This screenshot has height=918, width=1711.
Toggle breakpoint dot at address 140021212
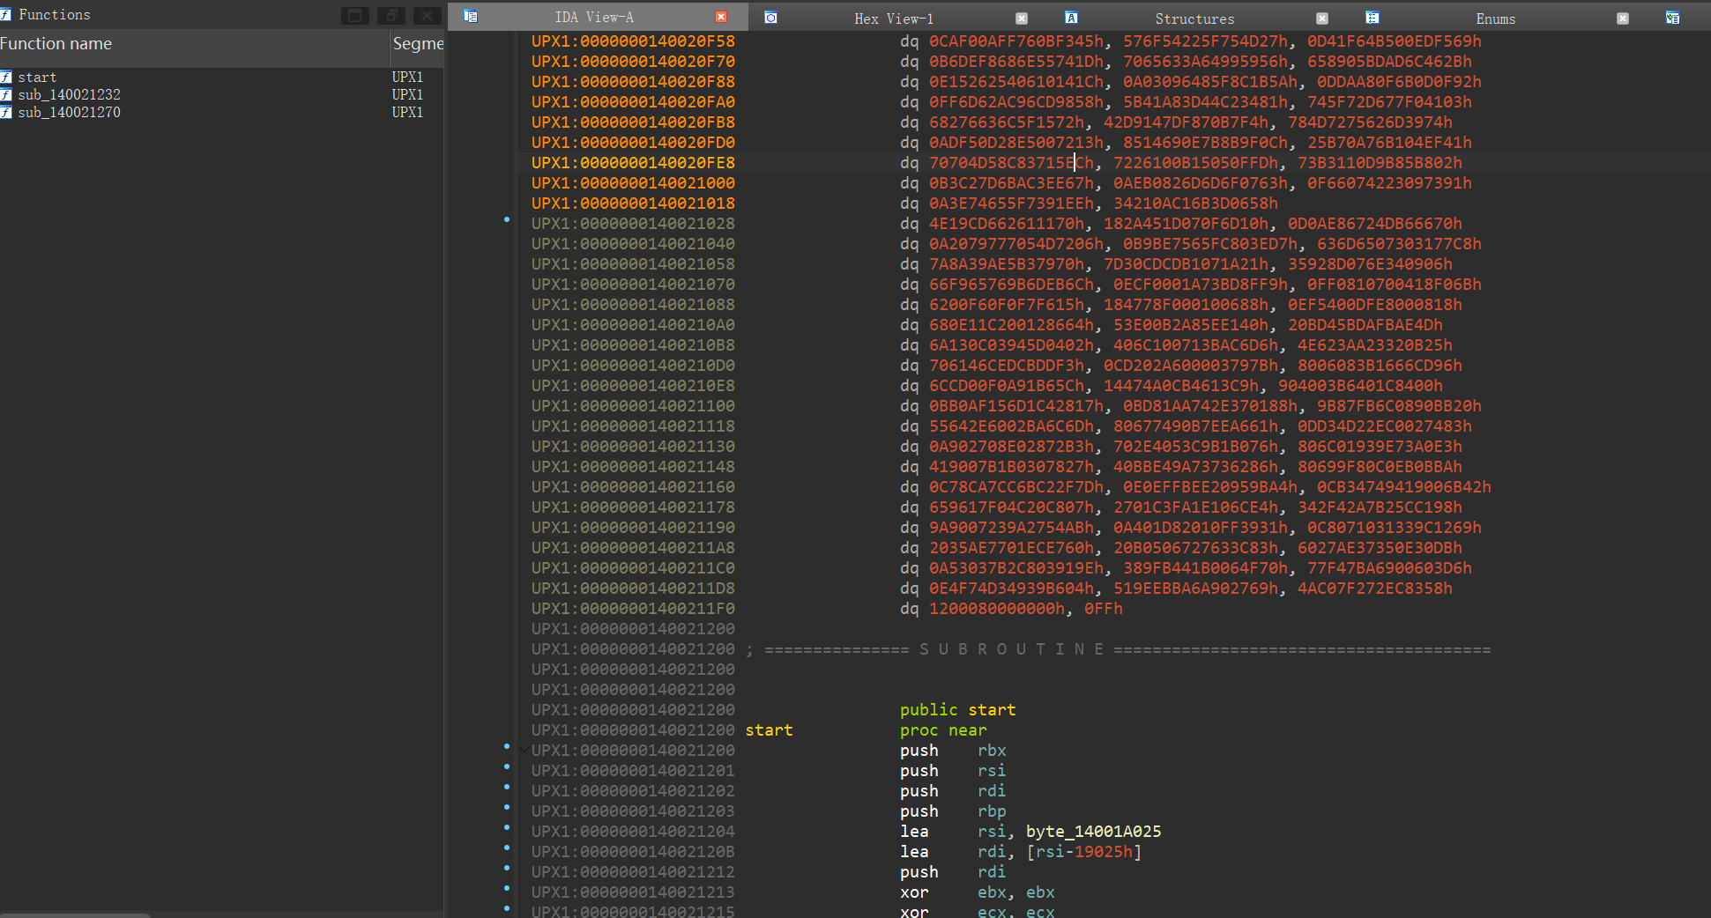pyautogui.click(x=507, y=868)
